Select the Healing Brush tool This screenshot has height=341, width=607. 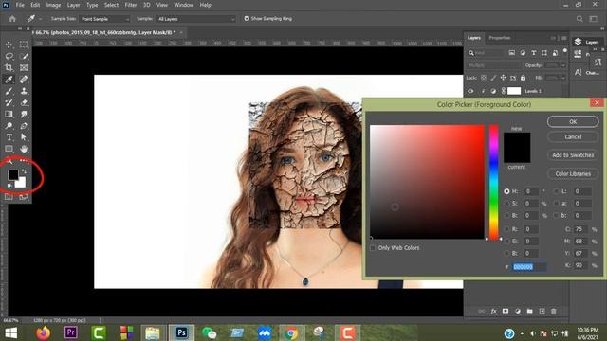(x=24, y=80)
